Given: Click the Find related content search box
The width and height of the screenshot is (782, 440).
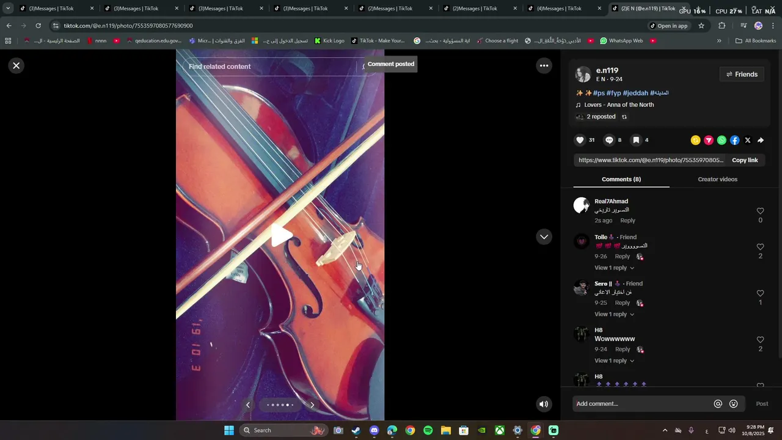Looking at the screenshot, I should coord(269,67).
